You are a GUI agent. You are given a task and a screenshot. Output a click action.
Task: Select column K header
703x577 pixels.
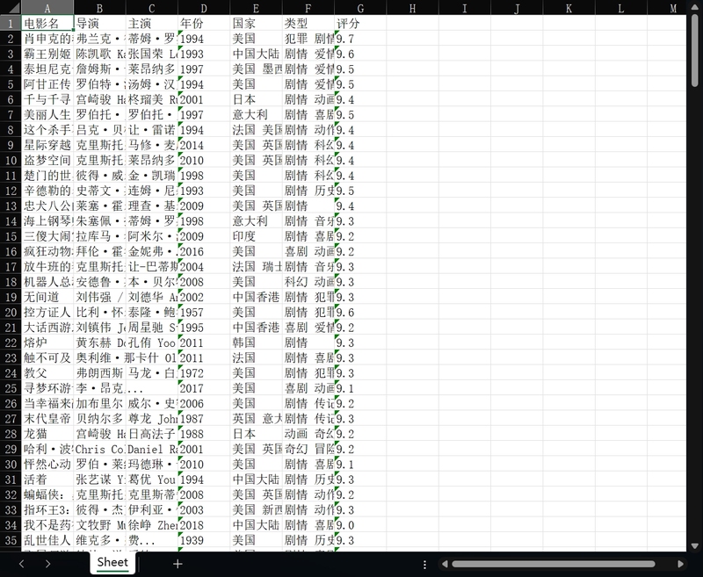click(569, 8)
